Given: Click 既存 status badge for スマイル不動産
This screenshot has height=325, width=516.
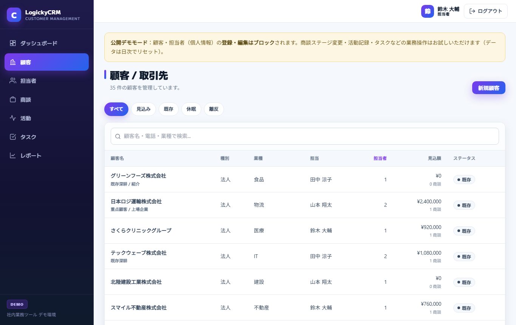Looking at the screenshot, I should (464, 308).
